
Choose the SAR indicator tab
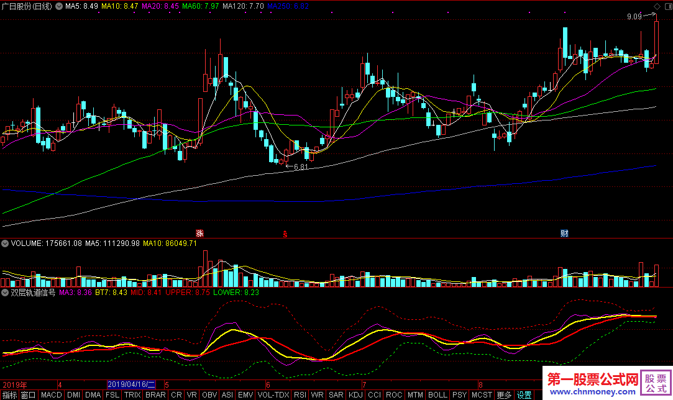[x=336, y=395]
